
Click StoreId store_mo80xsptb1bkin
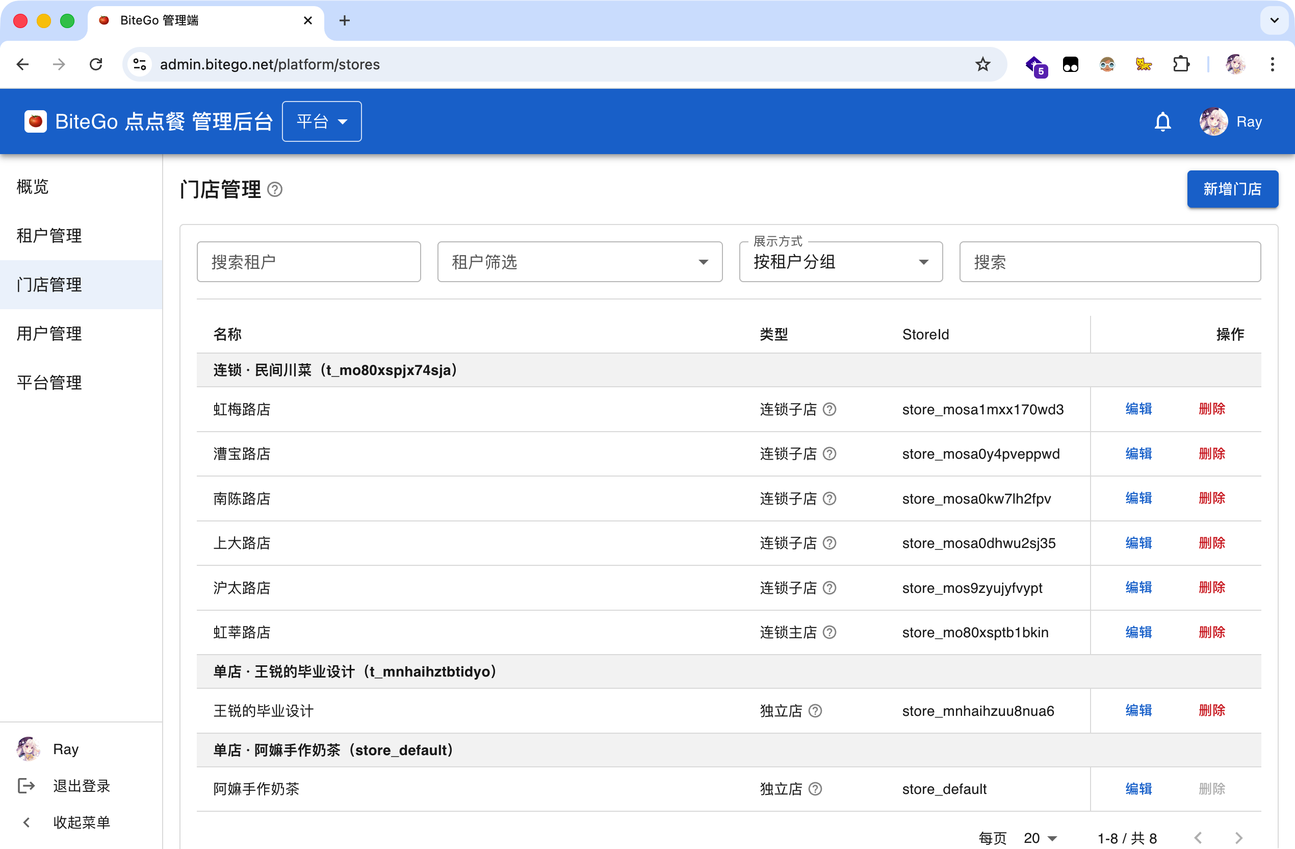[975, 632]
